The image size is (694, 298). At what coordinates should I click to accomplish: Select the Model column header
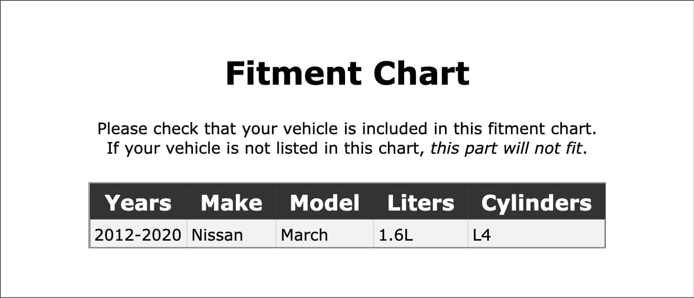324,203
